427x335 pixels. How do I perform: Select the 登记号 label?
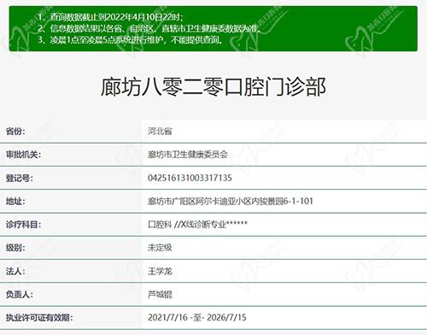pos(20,178)
